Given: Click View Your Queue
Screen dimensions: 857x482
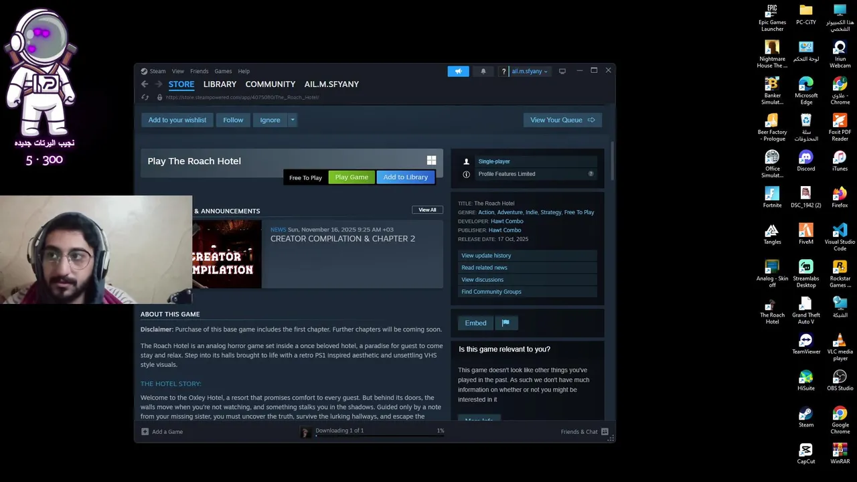Looking at the screenshot, I should 562,120.
